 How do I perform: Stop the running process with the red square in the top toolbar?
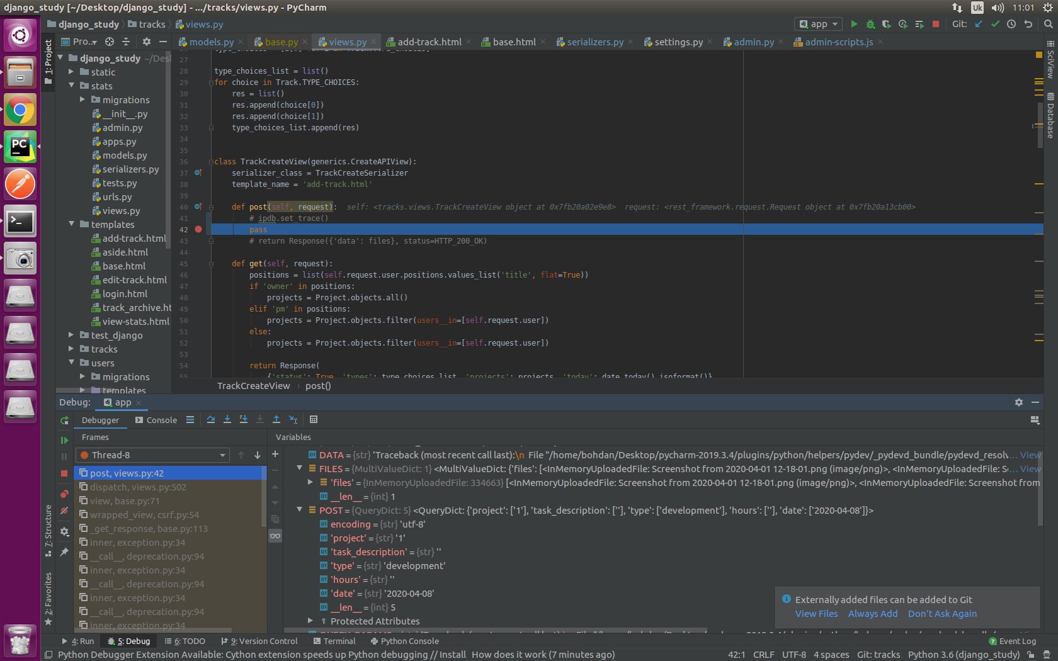[936, 24]
